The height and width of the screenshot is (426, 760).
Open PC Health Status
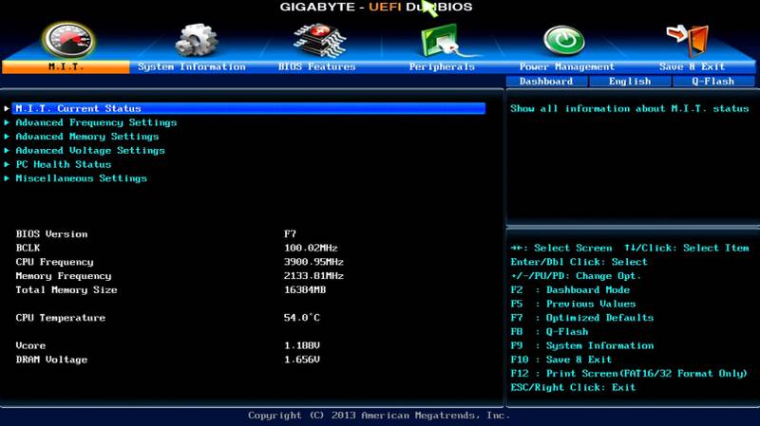[x=64, y=164]
